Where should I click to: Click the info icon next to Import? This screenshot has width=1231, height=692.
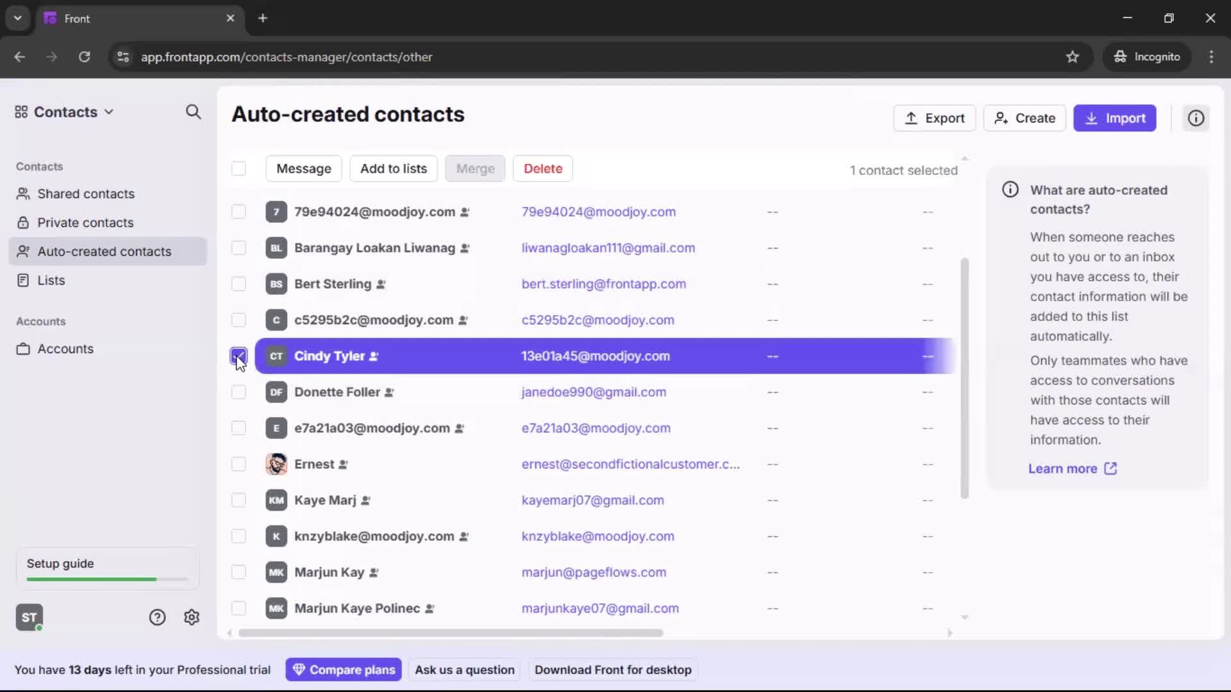tap(1196, 118)
